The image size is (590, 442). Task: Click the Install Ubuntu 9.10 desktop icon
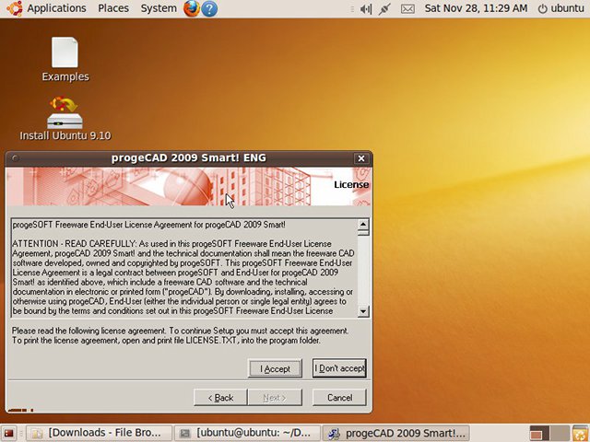(x=65, y=119)
